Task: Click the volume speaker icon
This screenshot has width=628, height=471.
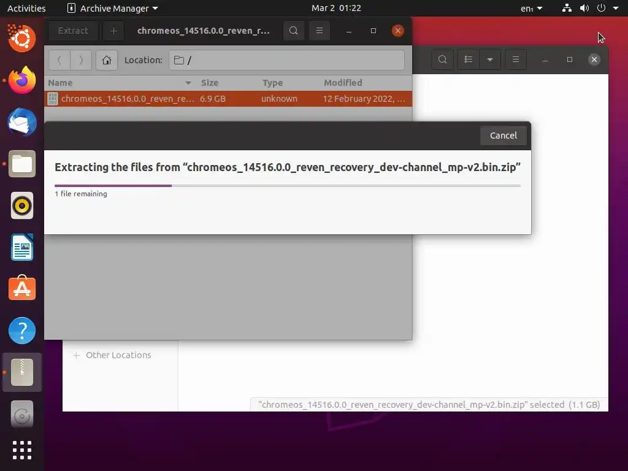Action: 584,8
